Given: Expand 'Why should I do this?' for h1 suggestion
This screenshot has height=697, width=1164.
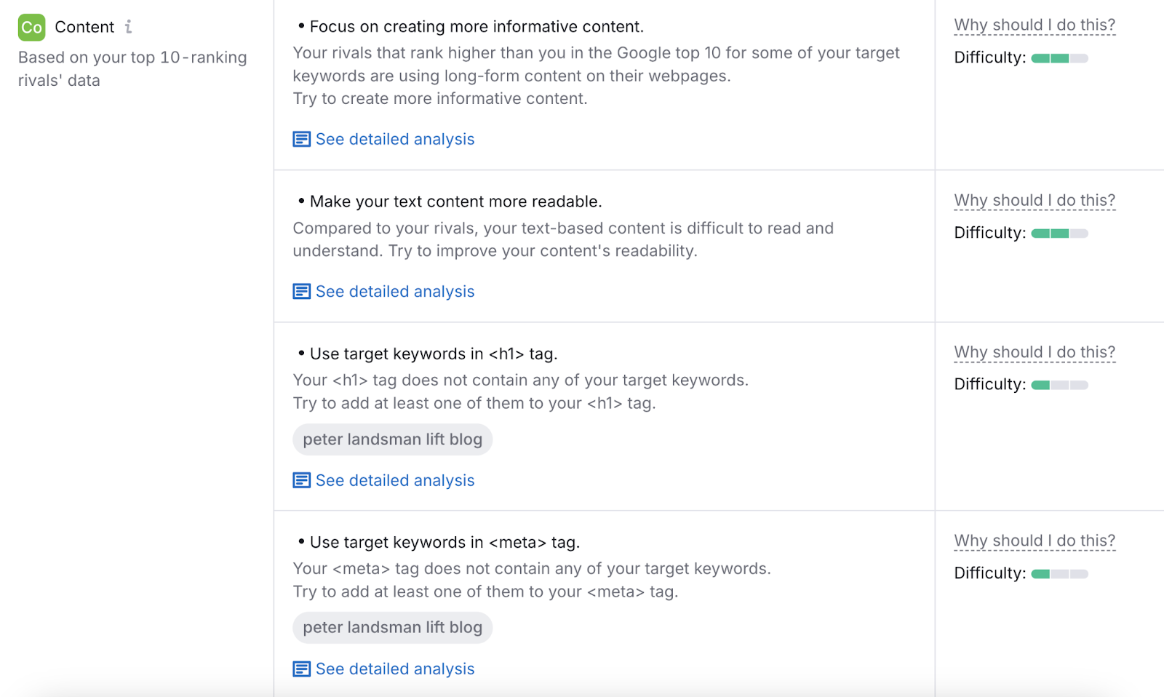Looking at the screenshot, I should click(x=1034, y=351).
